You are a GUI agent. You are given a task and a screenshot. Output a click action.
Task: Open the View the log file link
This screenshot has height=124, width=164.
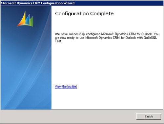66,86
